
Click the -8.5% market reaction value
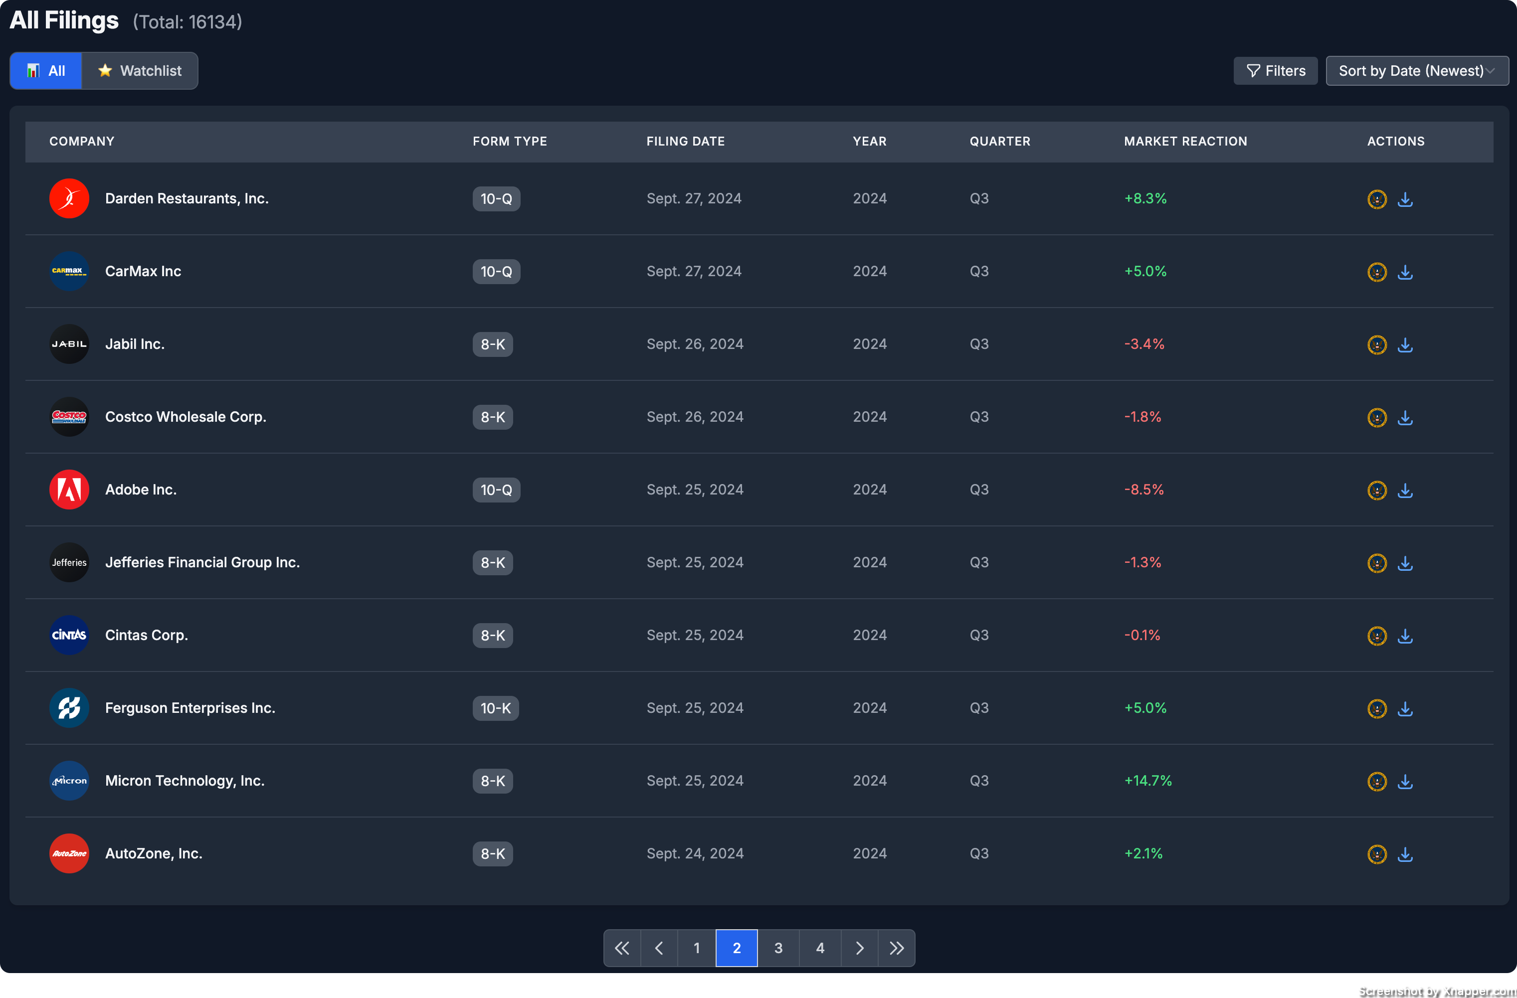(1144, 490)
